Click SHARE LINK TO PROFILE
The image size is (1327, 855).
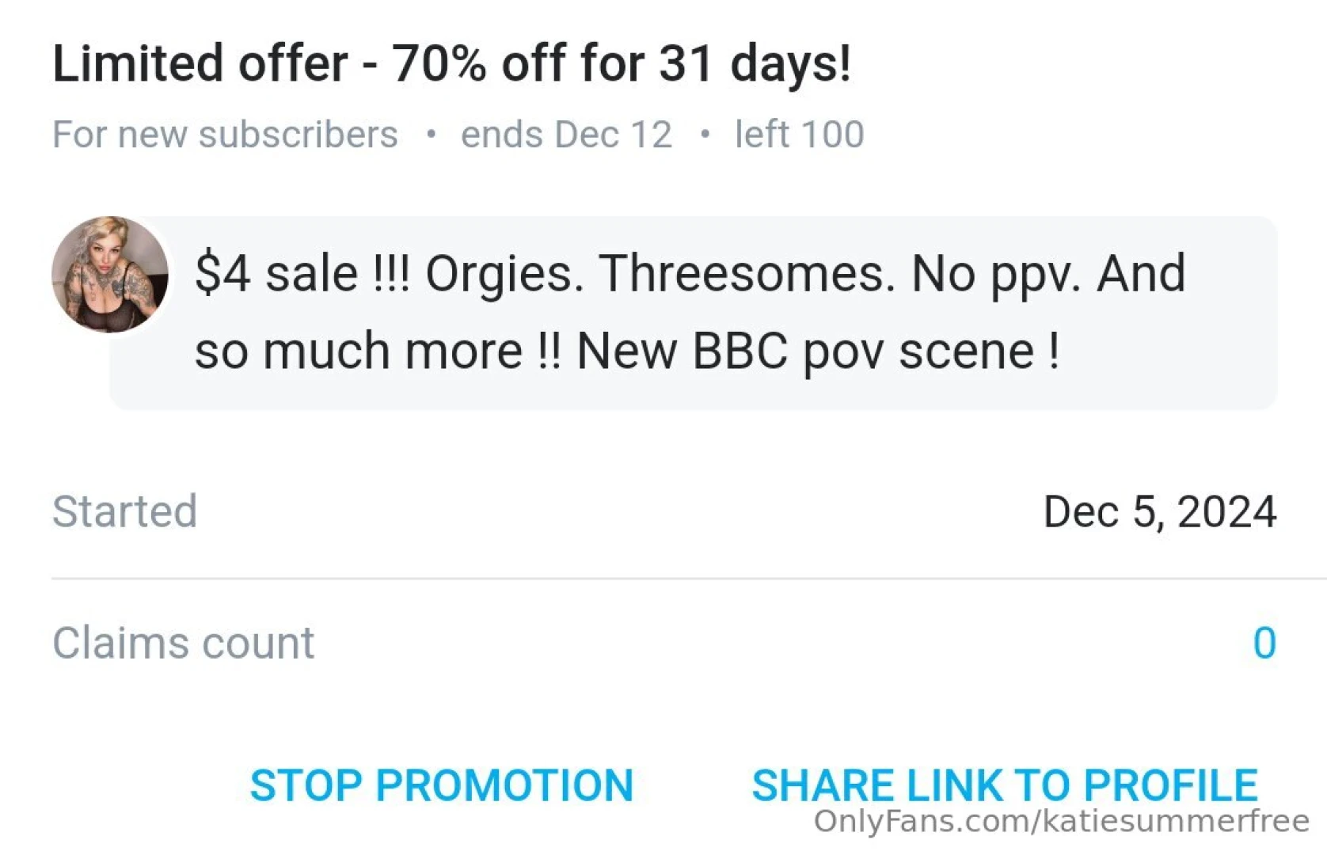1004,785
